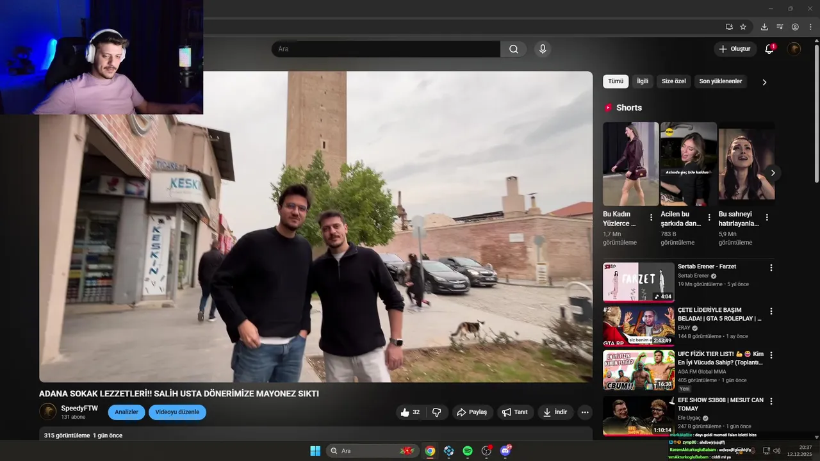The height and width of the screenshot is (461, 820).
Task: Open Short 'Bu Kadın Yüzlerce' thumbnail
Action: (x=631, y=164)
